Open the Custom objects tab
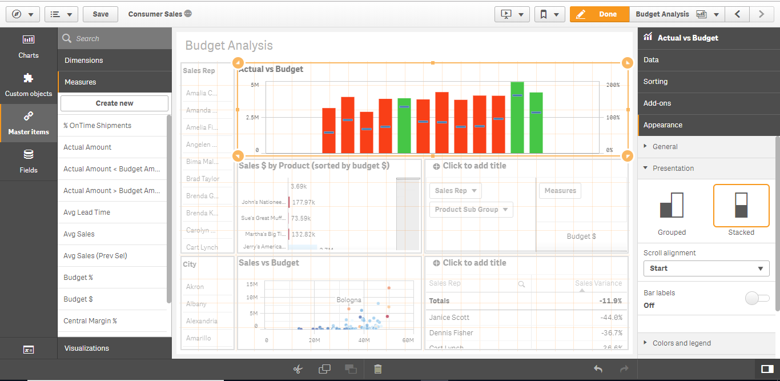The image size is (780, 381). pyautogui.click(x=29, y=85)
